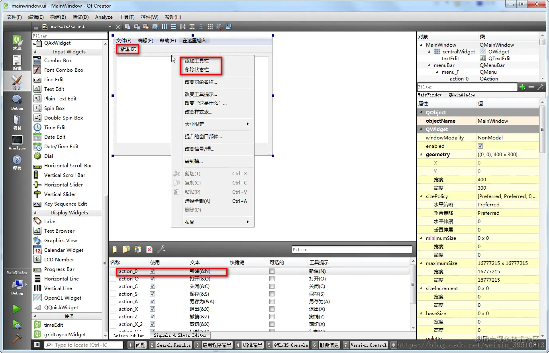Click the Build hammer icon
549x353 pixels.
17,338
